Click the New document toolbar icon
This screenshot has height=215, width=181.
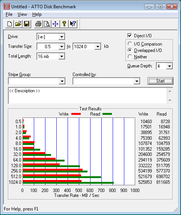(x=9, y=24)
